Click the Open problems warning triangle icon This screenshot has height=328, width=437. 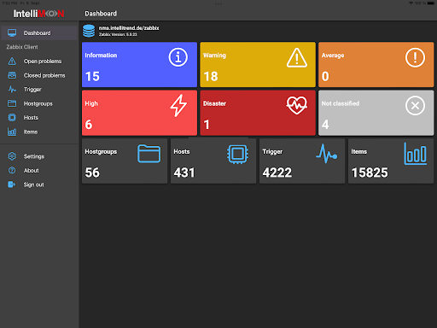(x=12, y=61)
